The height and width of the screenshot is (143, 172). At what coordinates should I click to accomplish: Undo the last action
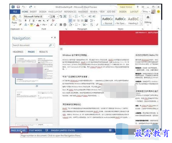click(24, 7)
